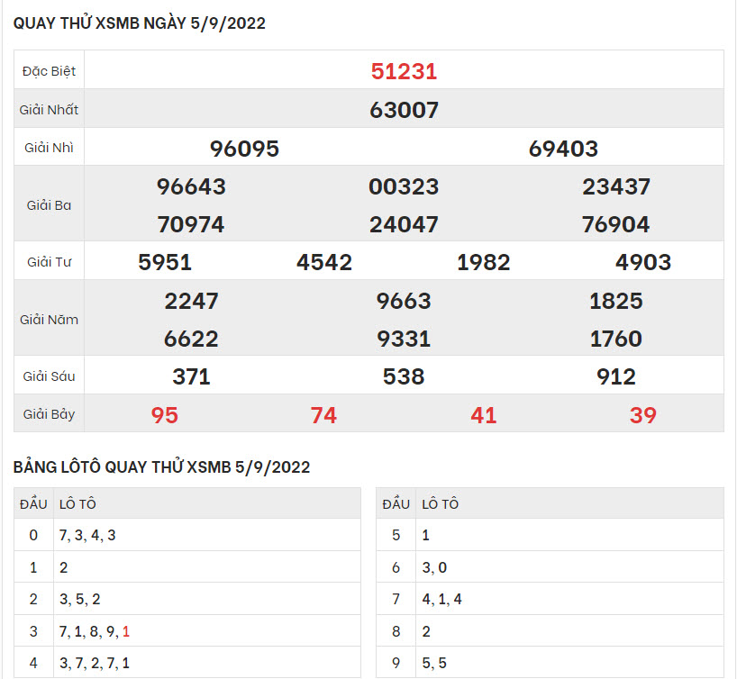Click the QUAY THỬ XSMB NGÀY 5/9/2022 heading

tap(140, 24)
